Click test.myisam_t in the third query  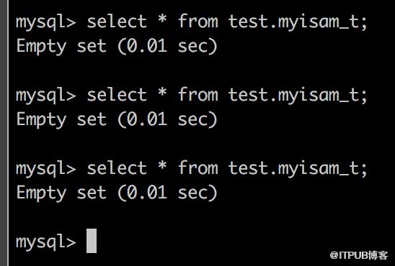coord(298,169)
